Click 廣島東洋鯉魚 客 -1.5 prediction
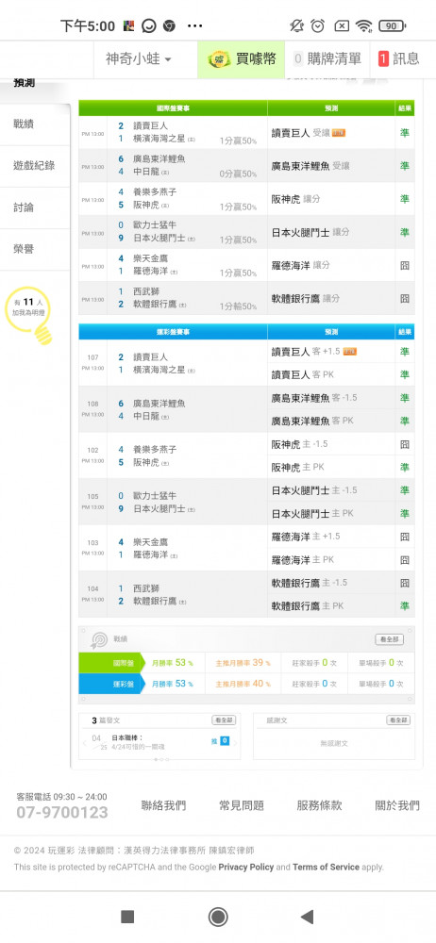Viewport: 436px width, 943px height. 313,398
